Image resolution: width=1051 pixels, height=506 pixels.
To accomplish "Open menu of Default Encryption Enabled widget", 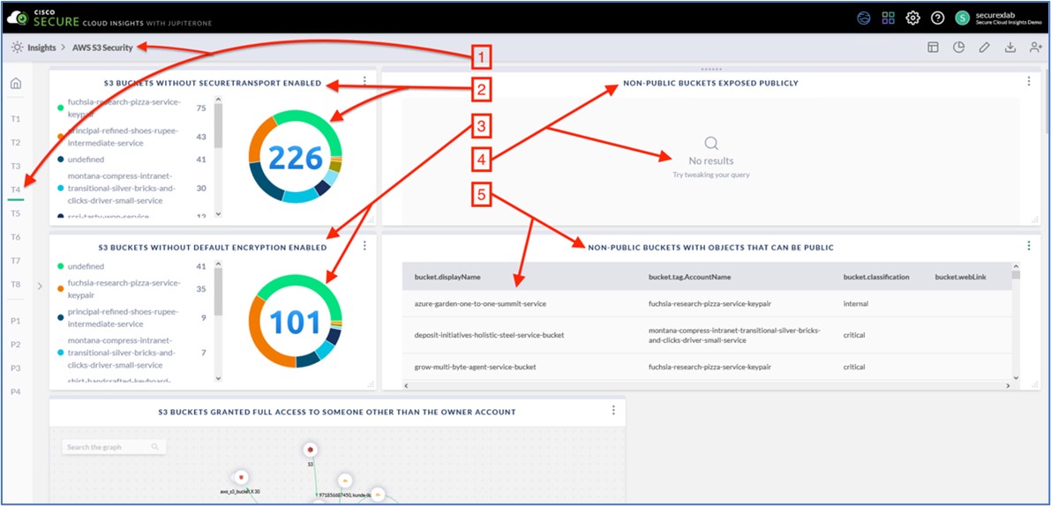I will click(364, 246).
